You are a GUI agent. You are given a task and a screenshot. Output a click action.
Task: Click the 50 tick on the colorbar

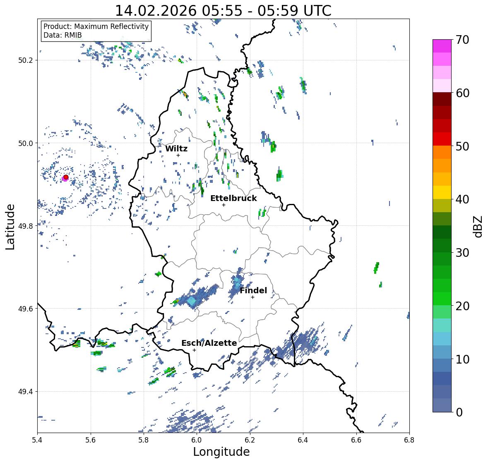point(462,146)
